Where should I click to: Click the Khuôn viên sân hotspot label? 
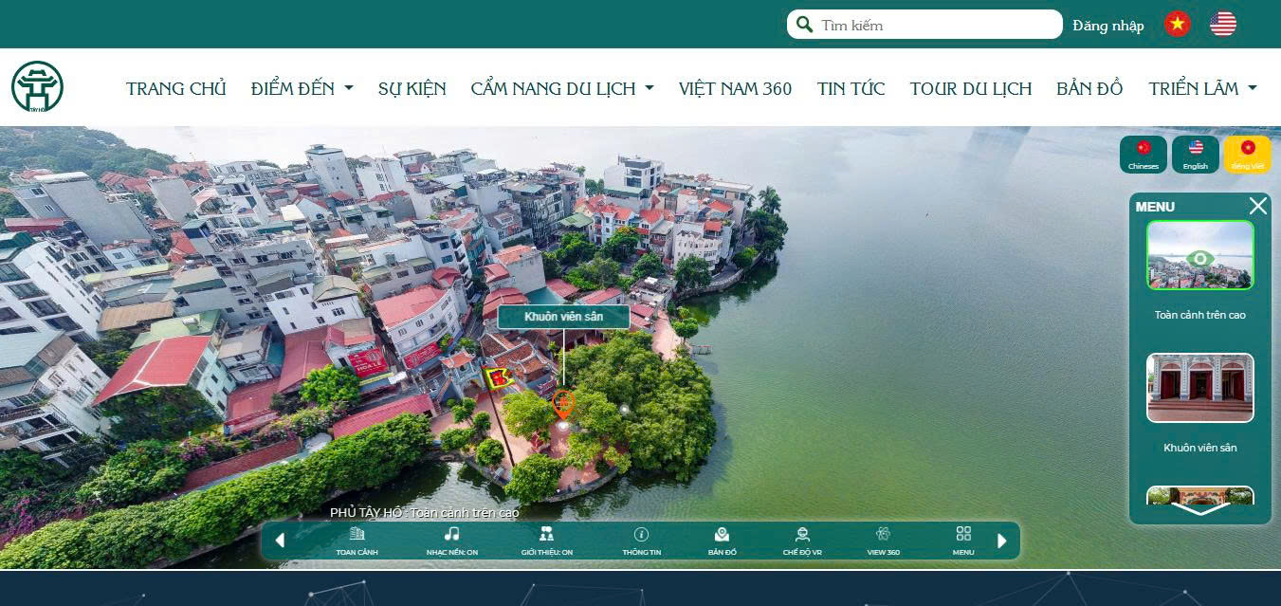[x=563, y=317]
